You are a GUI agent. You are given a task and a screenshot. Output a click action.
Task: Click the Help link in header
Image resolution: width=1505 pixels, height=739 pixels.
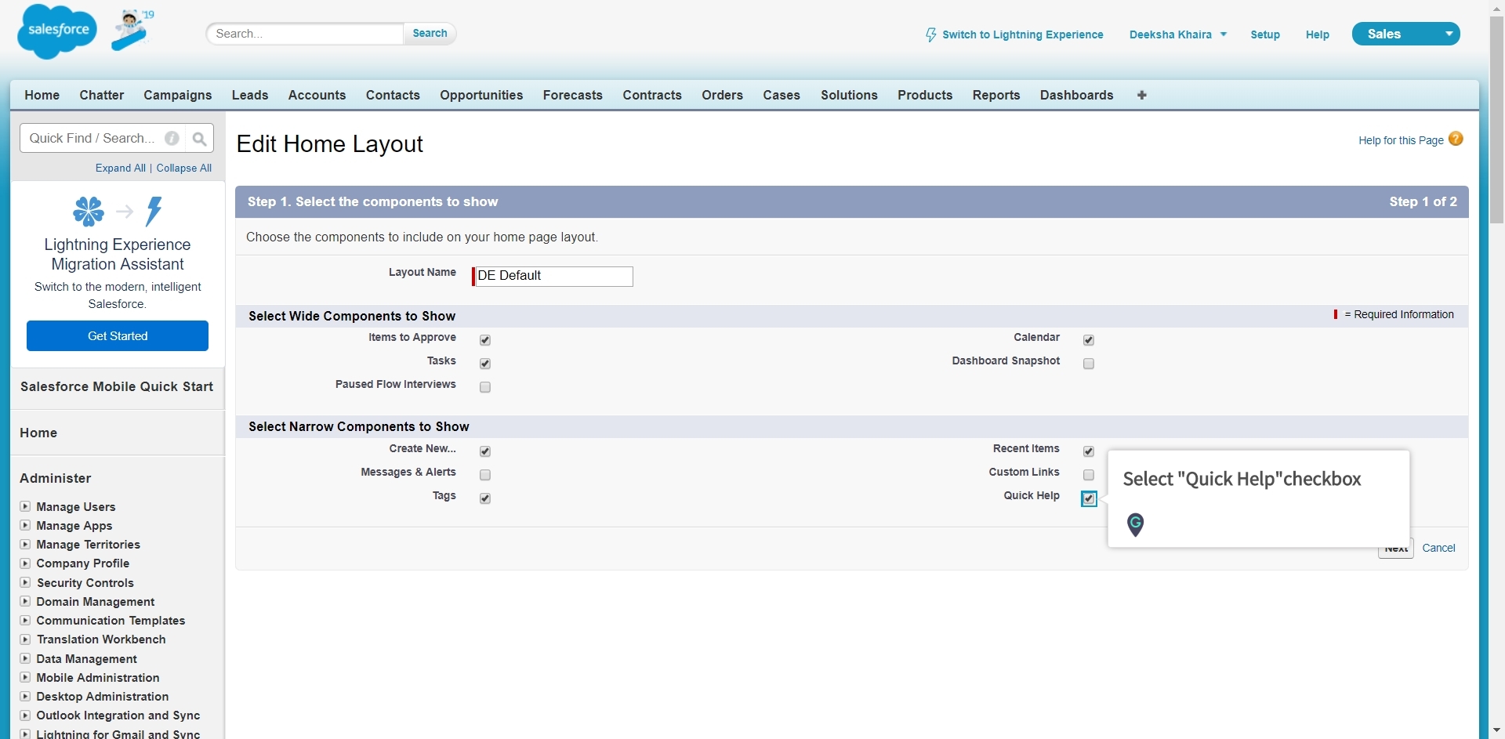1318,34
